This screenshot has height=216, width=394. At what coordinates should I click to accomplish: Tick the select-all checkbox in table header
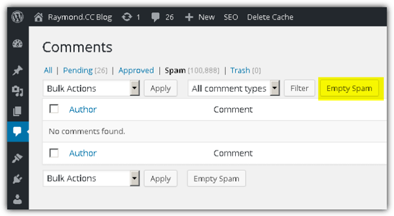[54, 109]
